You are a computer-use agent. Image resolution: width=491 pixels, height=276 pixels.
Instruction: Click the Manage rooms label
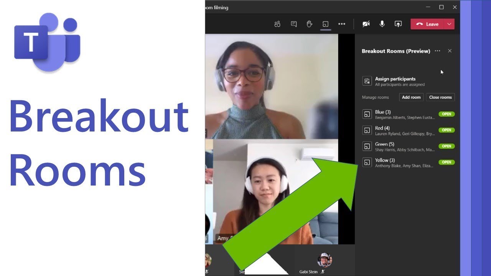pyautogui.click(x=375, y=97)
